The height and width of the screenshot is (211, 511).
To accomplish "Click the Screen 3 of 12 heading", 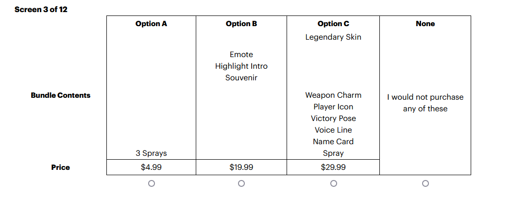I will 41,10.
